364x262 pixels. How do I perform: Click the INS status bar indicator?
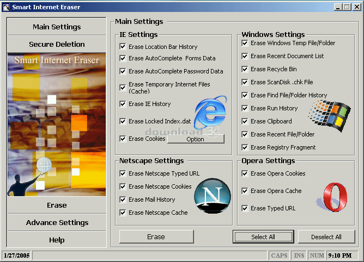(299, 255)
